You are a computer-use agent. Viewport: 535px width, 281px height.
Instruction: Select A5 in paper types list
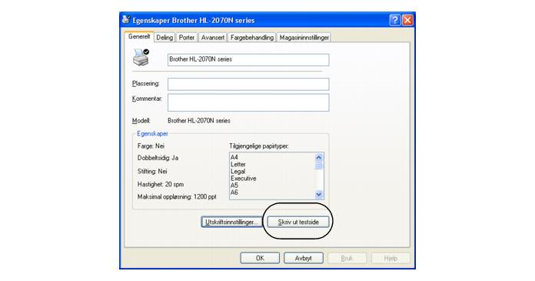tap(234, 186)
